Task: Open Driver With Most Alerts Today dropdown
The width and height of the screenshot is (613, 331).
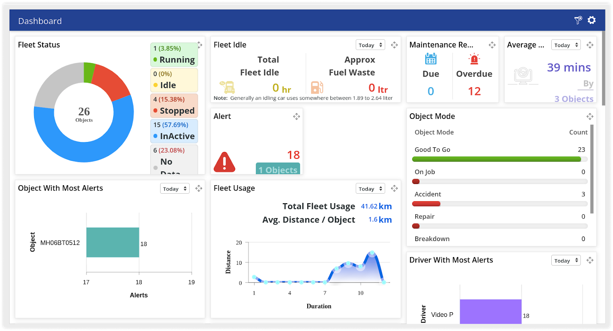Action: (565, 261)
